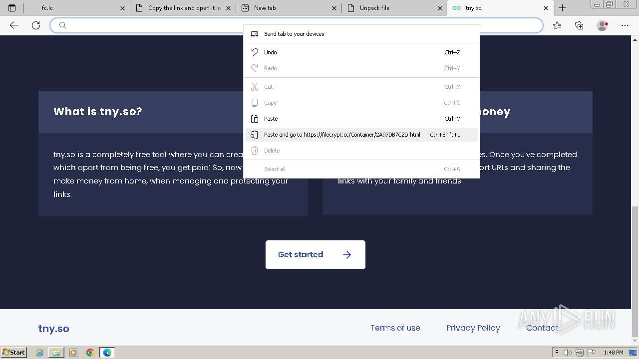Open Collections icon in toolbar

[x=579, y=25]
